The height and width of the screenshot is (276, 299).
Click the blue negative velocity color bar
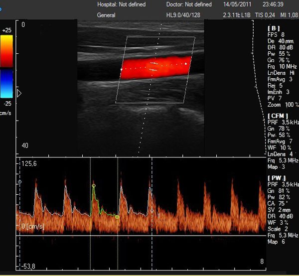tap(7, 83)
